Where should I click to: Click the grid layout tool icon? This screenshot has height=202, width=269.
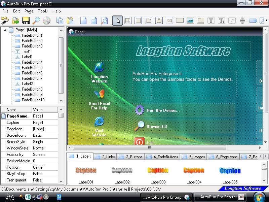click(x=128, y=21)
